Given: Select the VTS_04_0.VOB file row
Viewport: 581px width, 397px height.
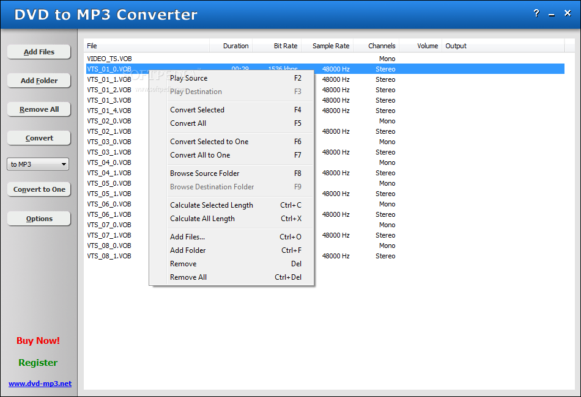Looking at the screenshot, I should 109,162.
